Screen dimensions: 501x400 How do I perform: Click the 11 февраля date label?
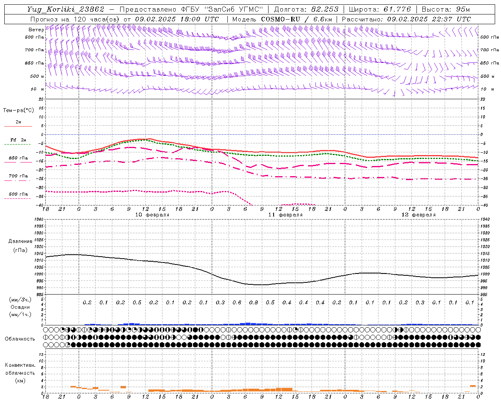[285, 215]
